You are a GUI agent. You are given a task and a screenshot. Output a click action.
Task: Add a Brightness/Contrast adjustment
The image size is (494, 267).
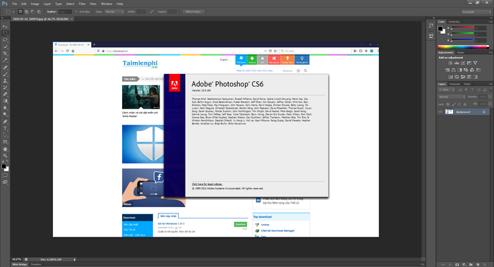(450, 63)
